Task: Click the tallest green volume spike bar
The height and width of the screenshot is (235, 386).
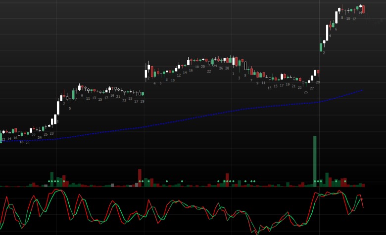Action: (x=315, y=161)
